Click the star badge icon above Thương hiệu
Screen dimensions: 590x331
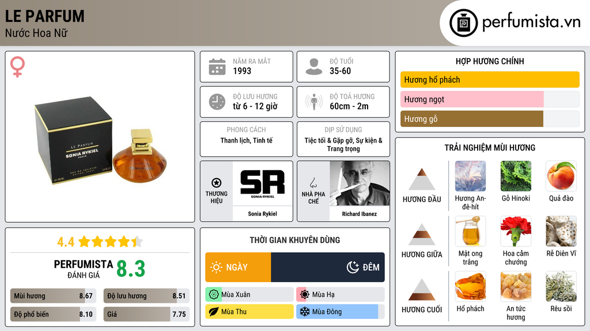pos(217,183)
